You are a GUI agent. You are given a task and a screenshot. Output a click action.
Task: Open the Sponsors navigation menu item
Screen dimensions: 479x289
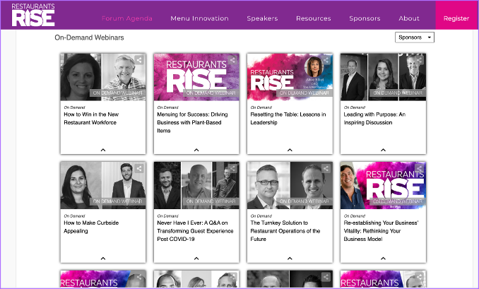pyautogui.click(x=365, y=18)
